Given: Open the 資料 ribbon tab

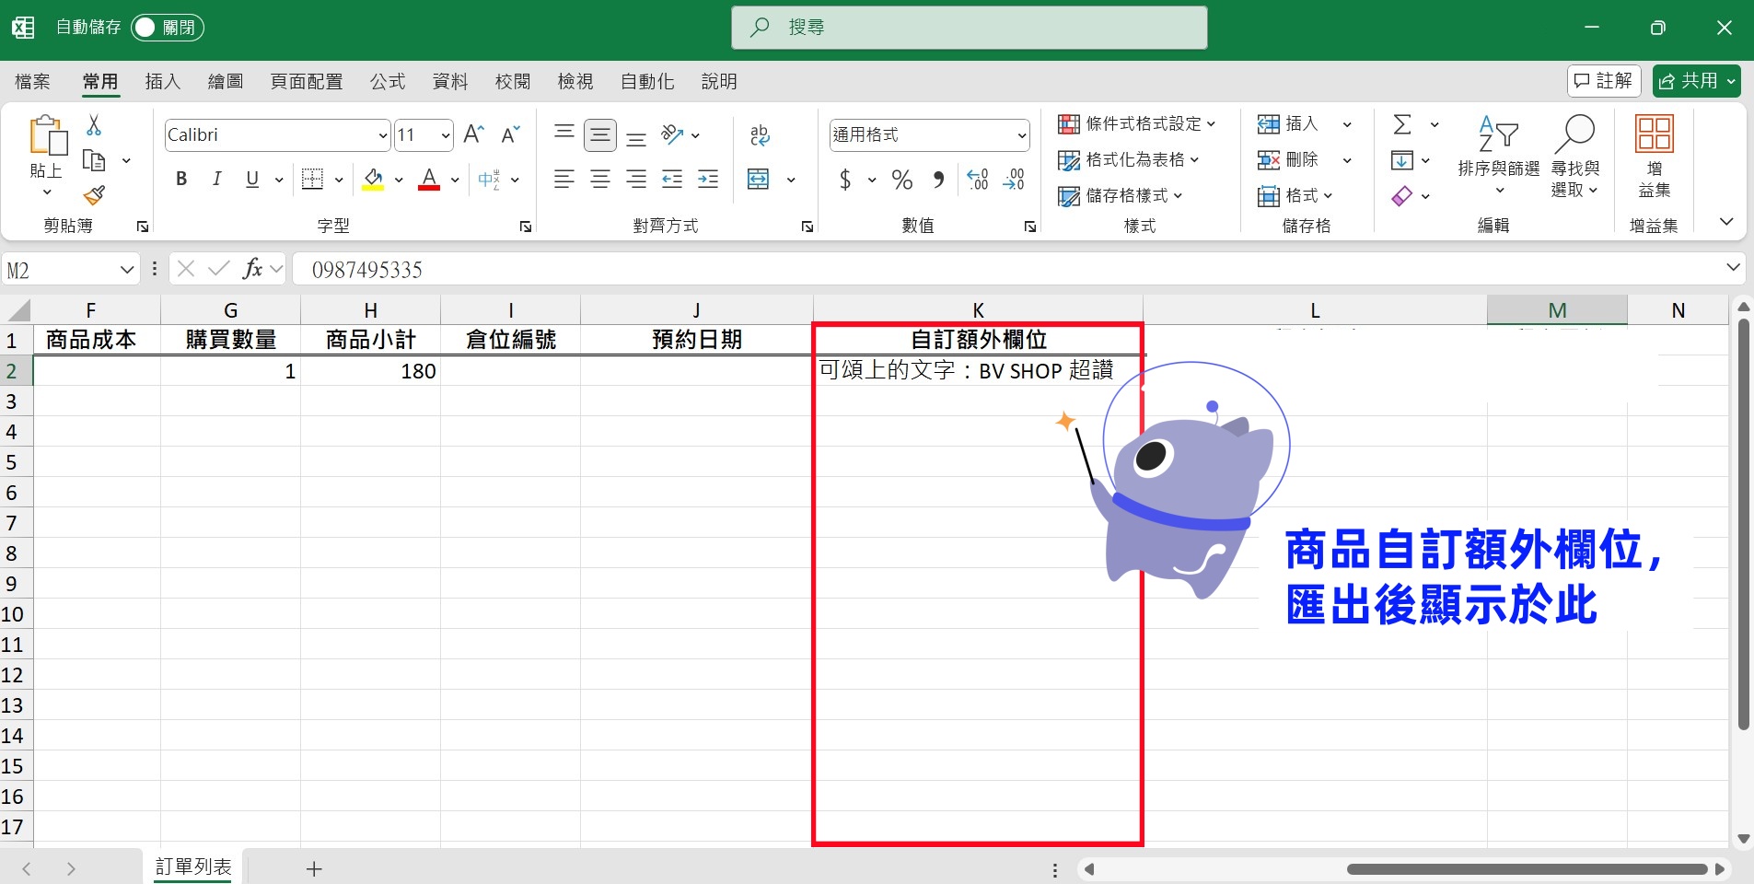Looking at the screenshot, I should click(450, 82).
